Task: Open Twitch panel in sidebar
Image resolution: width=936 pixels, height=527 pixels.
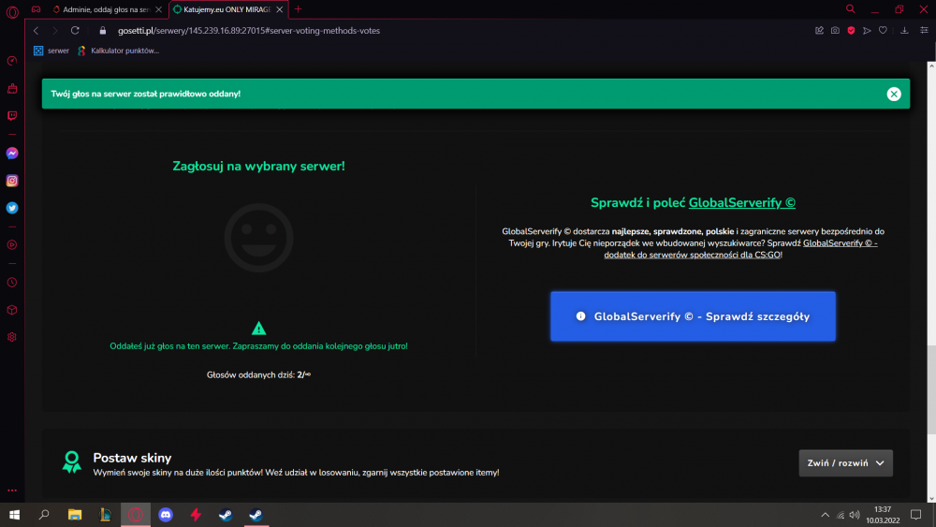Action: pyautogui.click(x=12, y=115)
